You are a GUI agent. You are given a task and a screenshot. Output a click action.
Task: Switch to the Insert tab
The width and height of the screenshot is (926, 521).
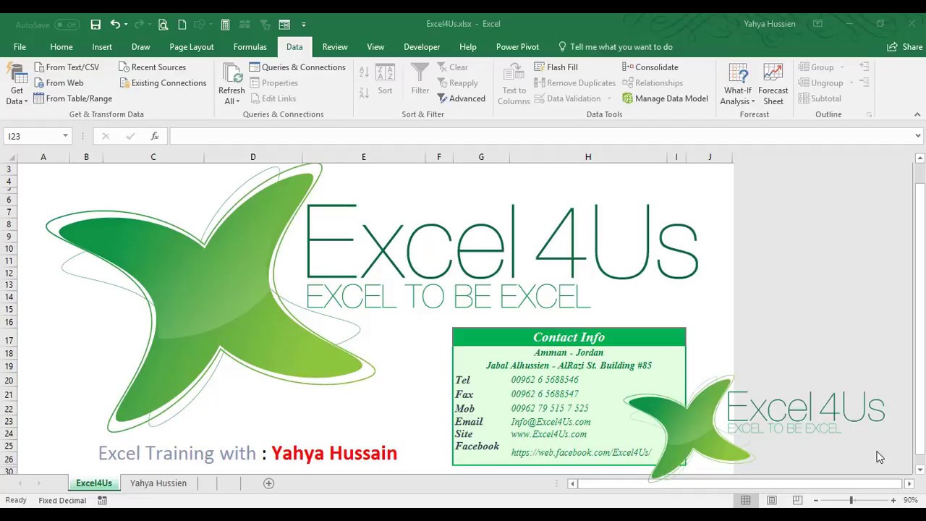tap(102, 47)
